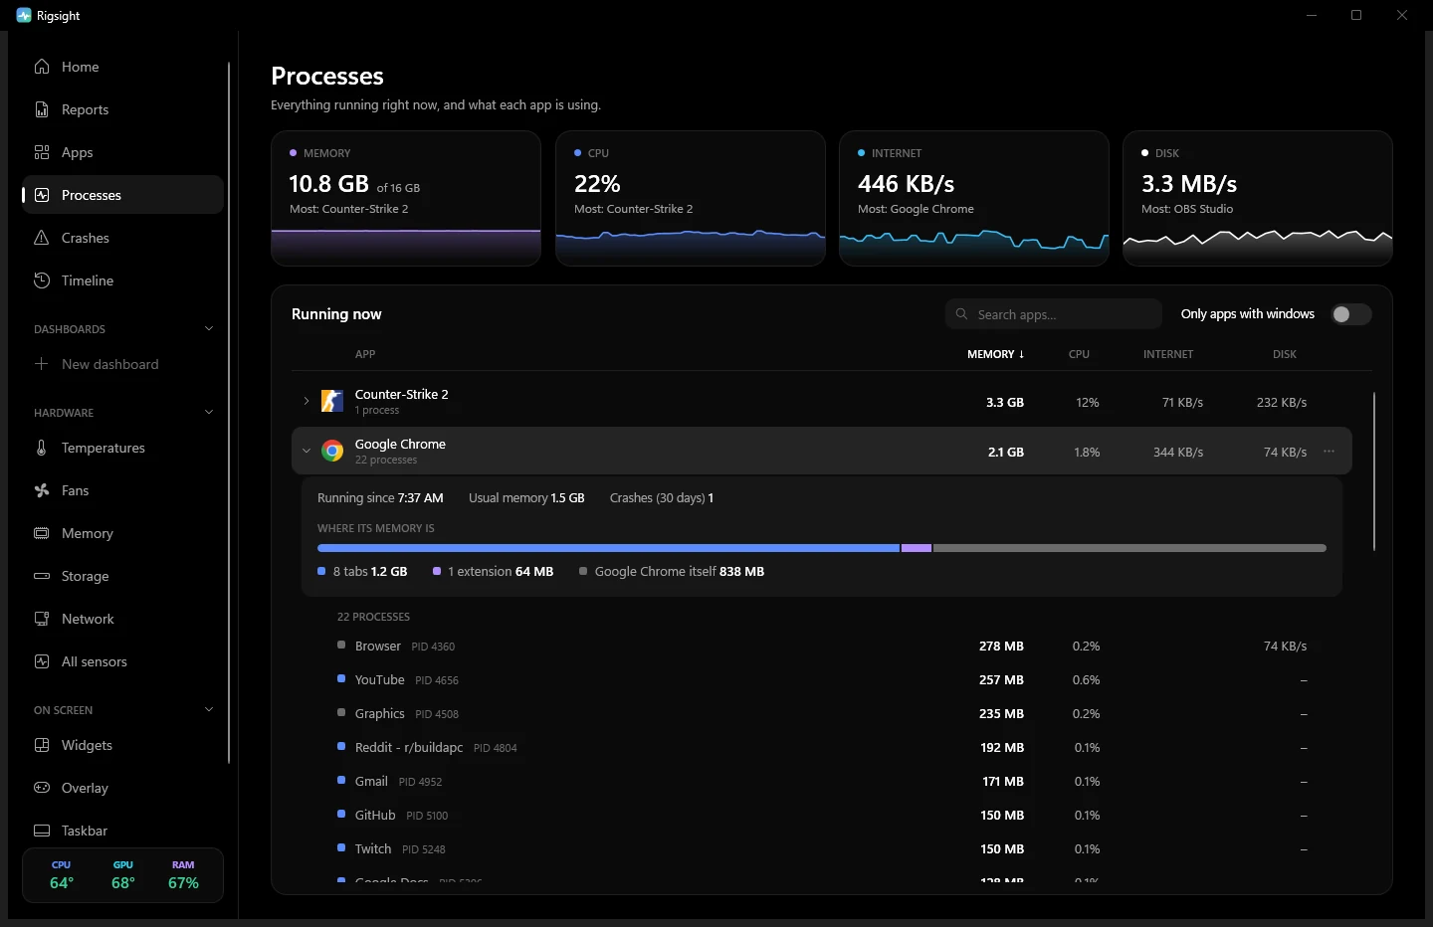This screenshot has width=1433, height=927.
Task: Open the Timeline menu item
Action: 122,280
